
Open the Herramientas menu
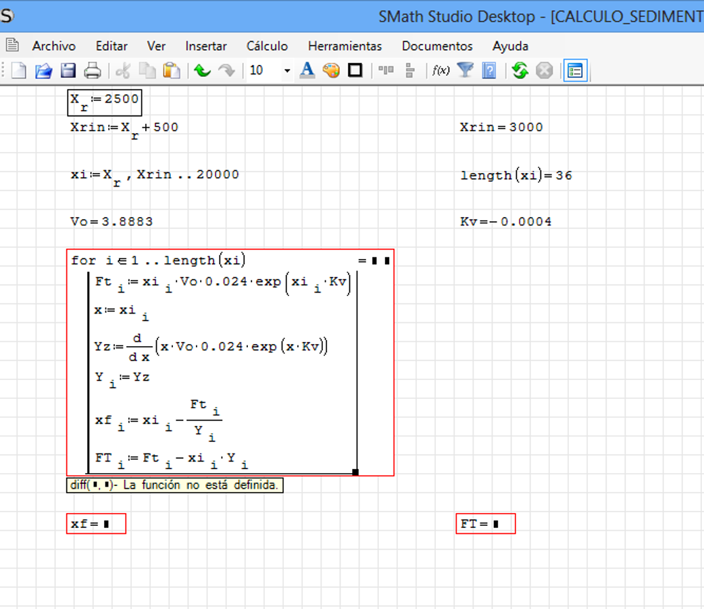coord(345,46)
